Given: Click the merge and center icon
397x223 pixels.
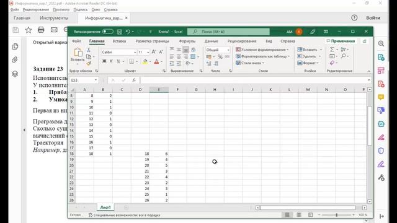Looking at the screenshot, I should (193, 56).
